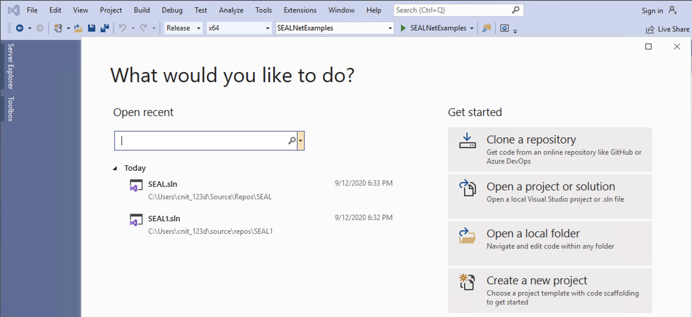Image resolution: width=692 pixels, height=317 pixels.
Task: Show the Server Explorer side tab
Action: (x=11, y=66)
